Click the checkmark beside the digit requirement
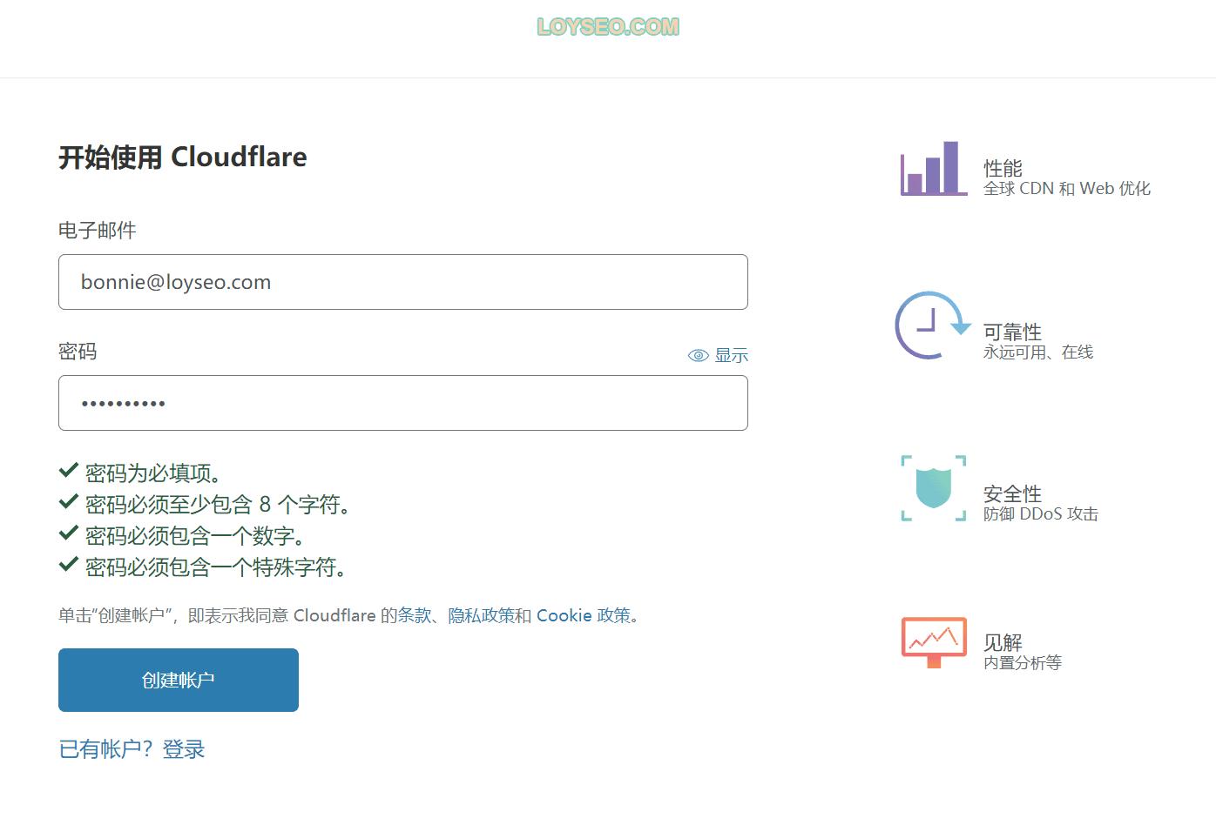The width and height of the screenshot is (1216, 825). [x=69, y=533]
